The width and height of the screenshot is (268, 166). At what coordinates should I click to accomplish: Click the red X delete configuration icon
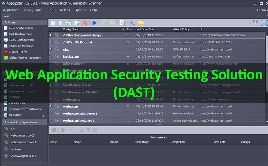pos(85,23)
